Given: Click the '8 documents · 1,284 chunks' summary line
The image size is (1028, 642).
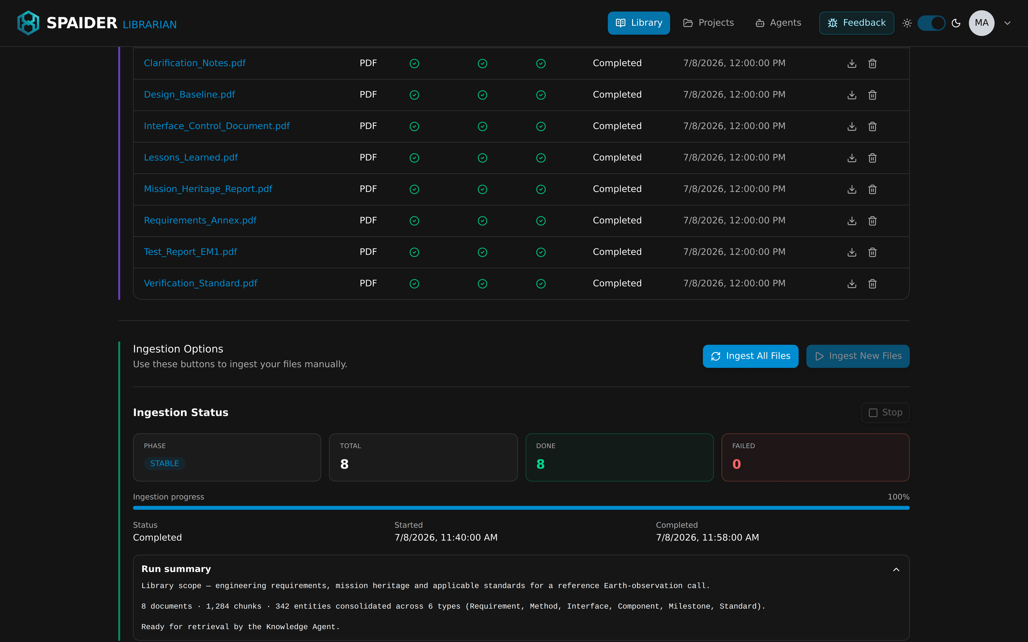Looking at the screenshot, I should pos(453,606).
